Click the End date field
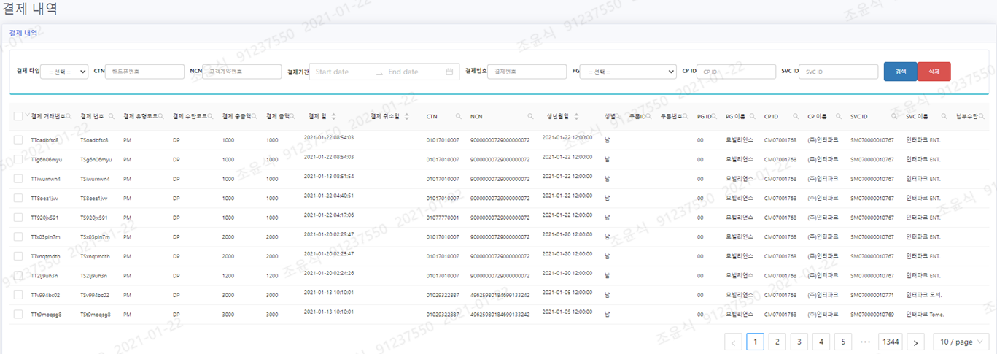This screenshot has width=997, height=354. pos(412,72)
